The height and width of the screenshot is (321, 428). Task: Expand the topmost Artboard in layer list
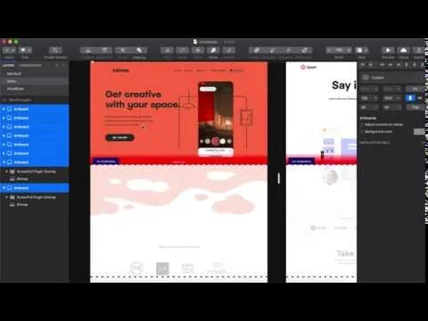pyautogui.click(x=4, y=109)
